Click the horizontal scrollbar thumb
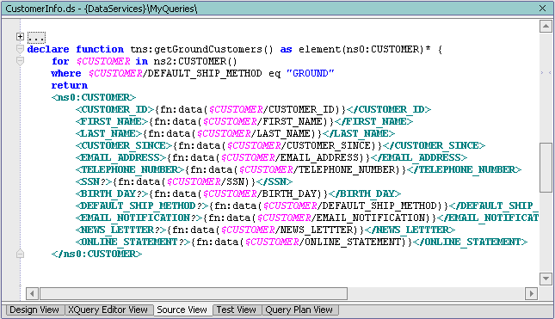This screenshot has height=319, width=555. [194, 293]
